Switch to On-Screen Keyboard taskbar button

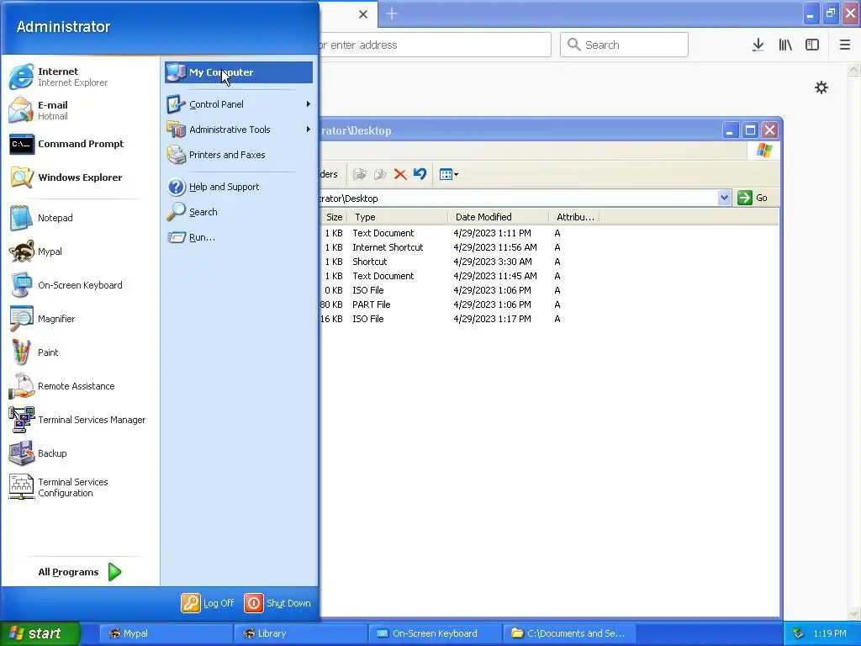click(x=435, y=633)
